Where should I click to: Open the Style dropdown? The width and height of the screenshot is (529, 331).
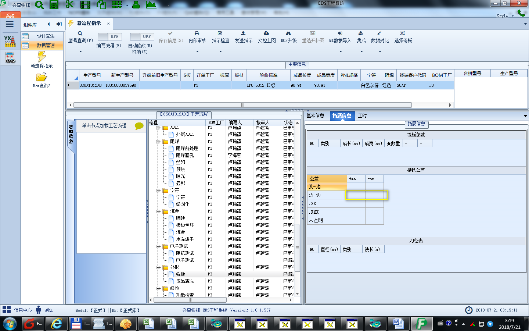pos(505,16)
